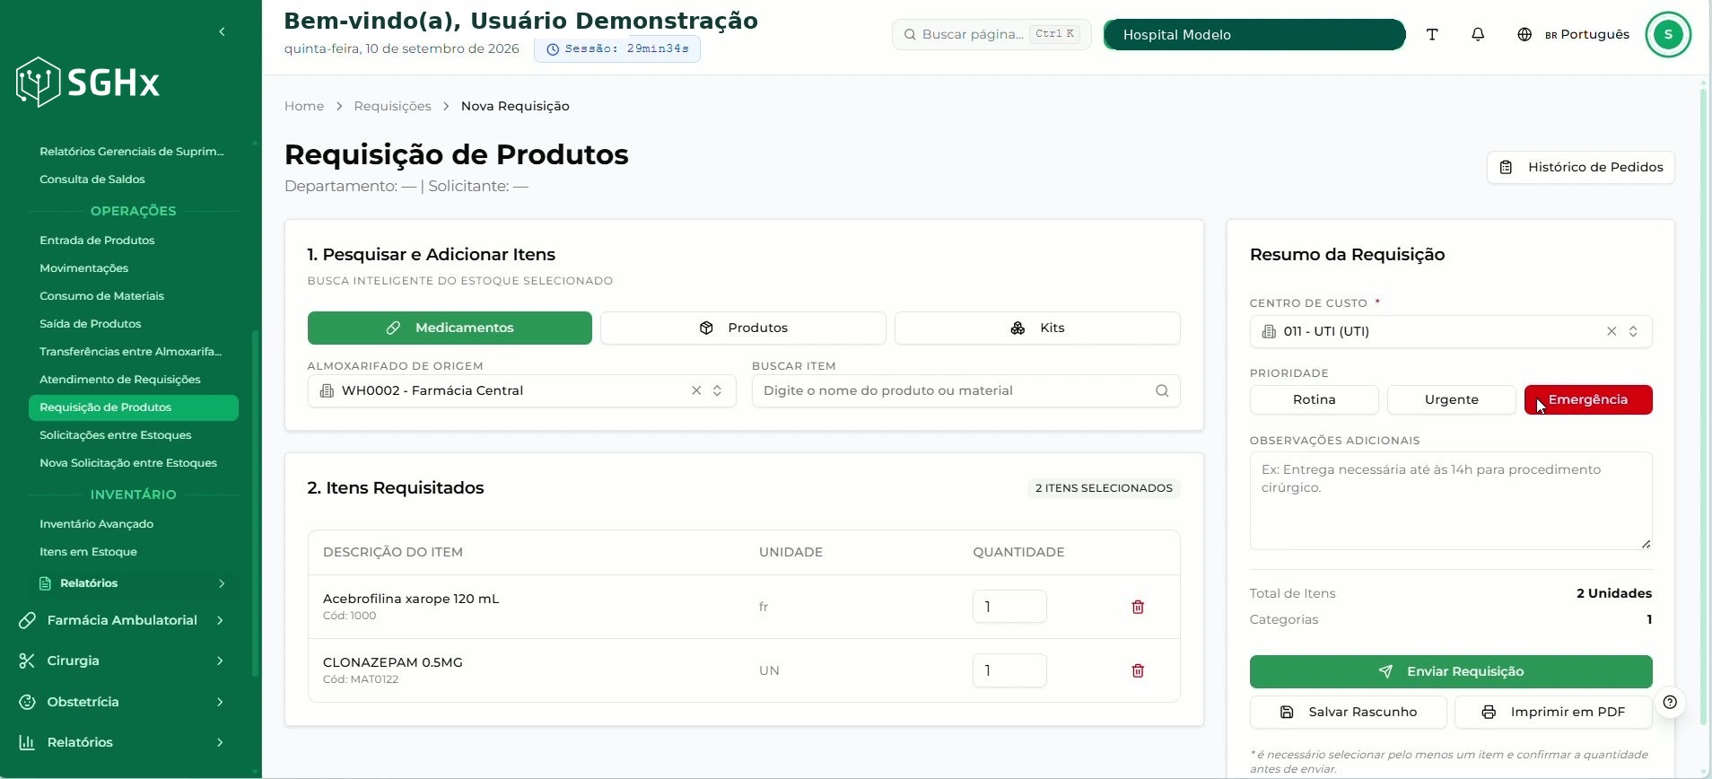Open Relatórios Gerenciais de Suprimentos
The width and height of the screenshot is (1712, 779).
[x=132, y=152]
